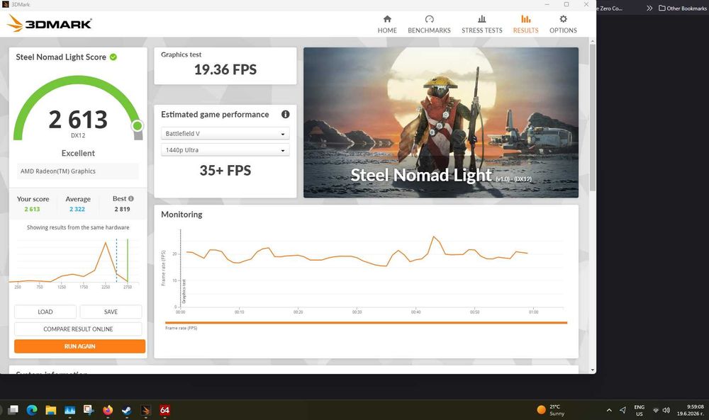Screen dimensions: 709x420
Task: Click the SAVE button
Action: 111,312
